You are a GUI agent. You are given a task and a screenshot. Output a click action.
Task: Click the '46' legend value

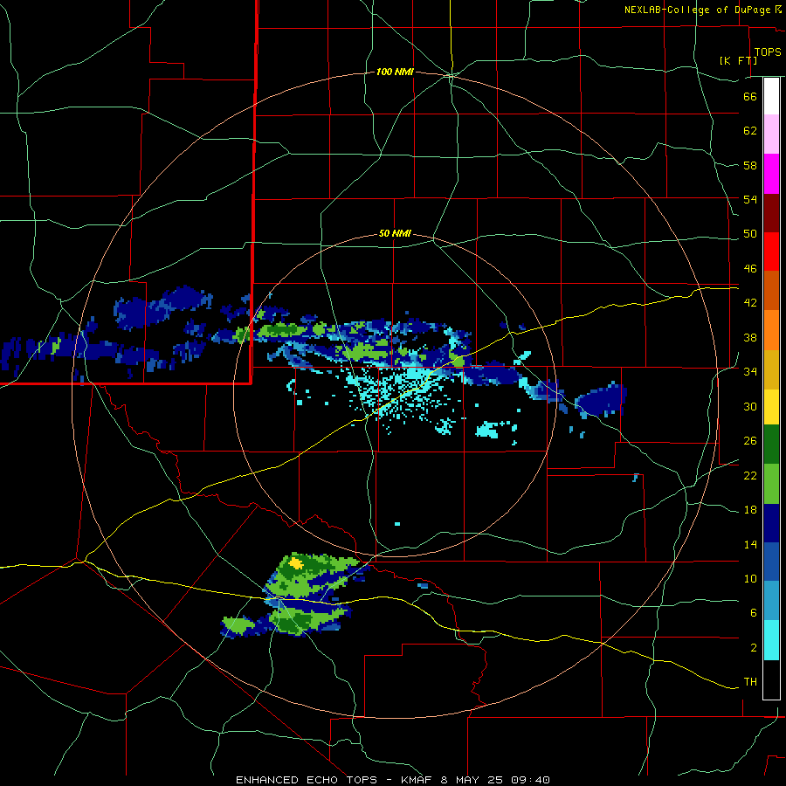click(x=750, y=269)
